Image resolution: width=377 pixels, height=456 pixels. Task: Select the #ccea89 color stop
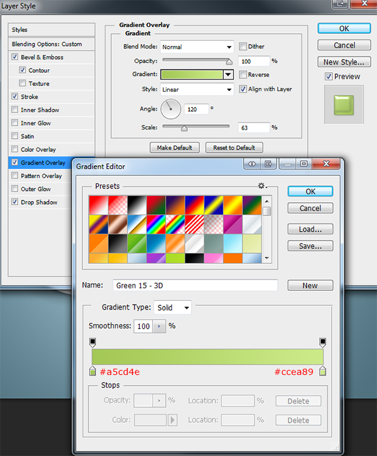322,371
